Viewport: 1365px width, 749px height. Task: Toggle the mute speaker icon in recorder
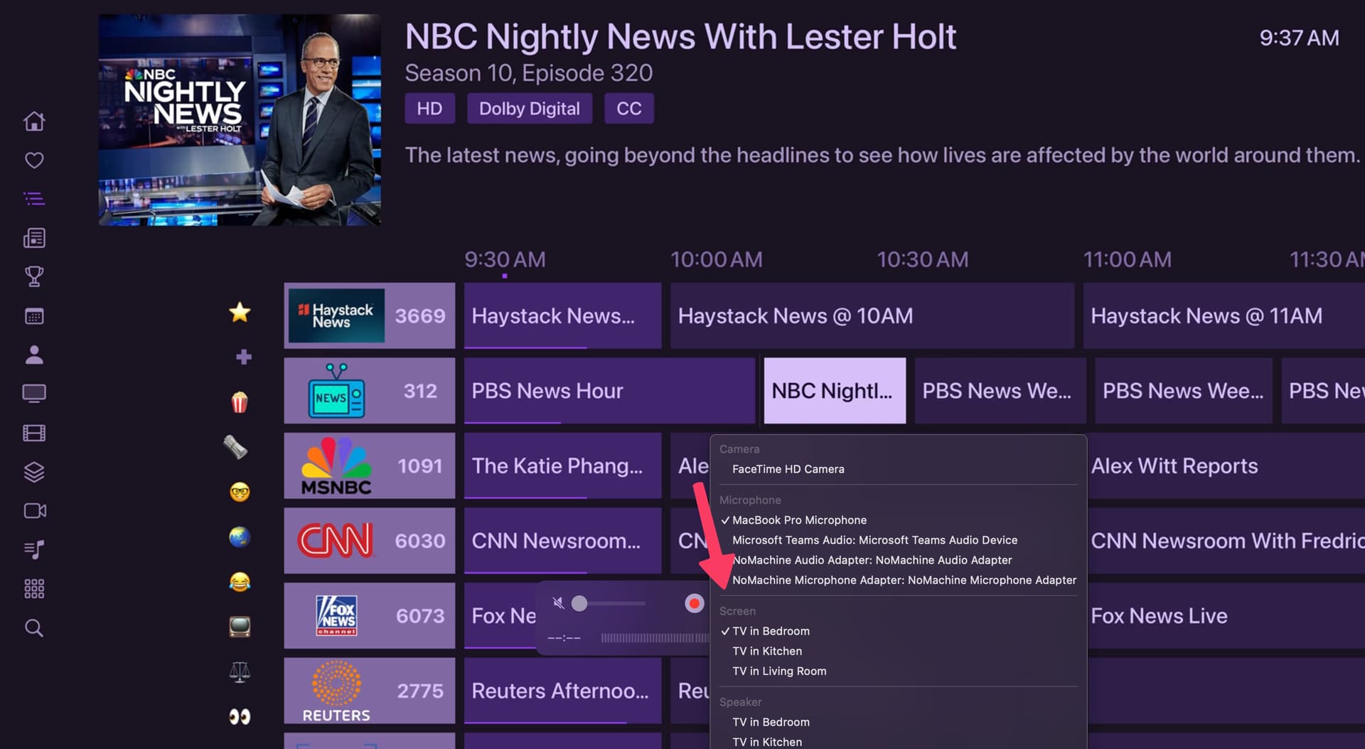pos(559,603)
